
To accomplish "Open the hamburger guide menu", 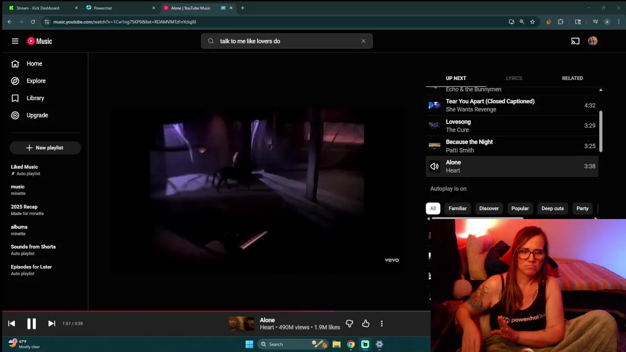I will click(15, 41).
